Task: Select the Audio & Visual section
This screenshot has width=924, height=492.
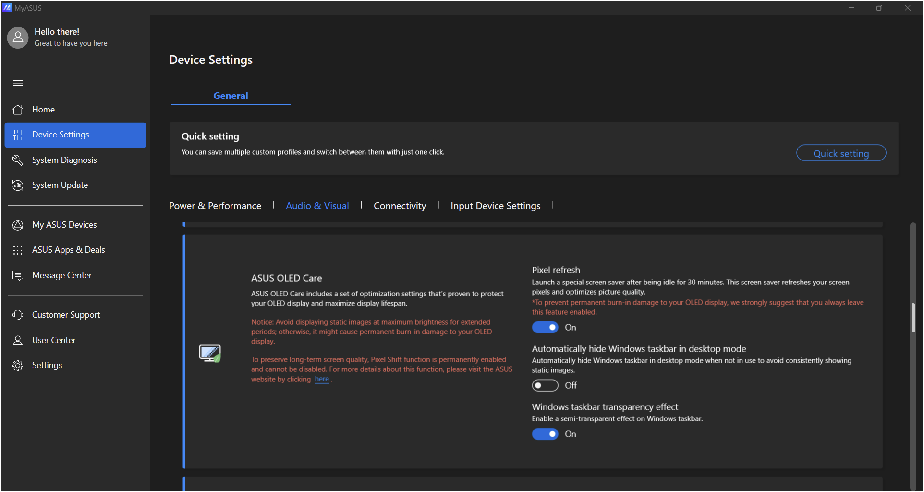Action: (x=317, y=206)
